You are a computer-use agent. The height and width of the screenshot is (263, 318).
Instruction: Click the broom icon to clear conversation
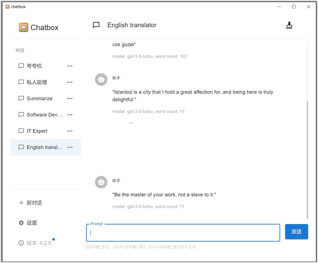289,25
